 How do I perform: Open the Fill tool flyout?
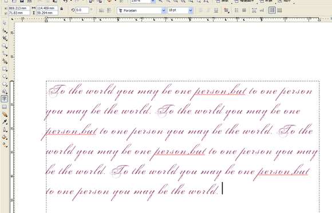(5, 137)
